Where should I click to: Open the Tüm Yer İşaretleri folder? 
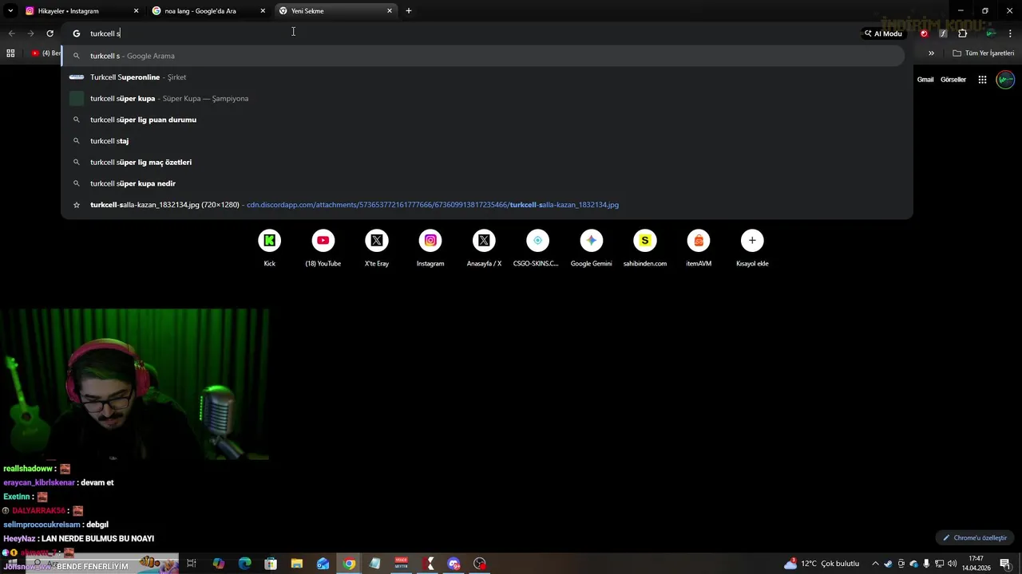pyautogui.click(x=984, y=53)
